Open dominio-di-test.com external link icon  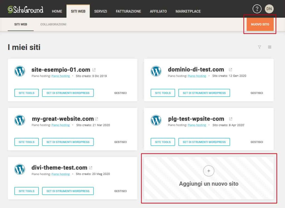[x=230, y=70]
